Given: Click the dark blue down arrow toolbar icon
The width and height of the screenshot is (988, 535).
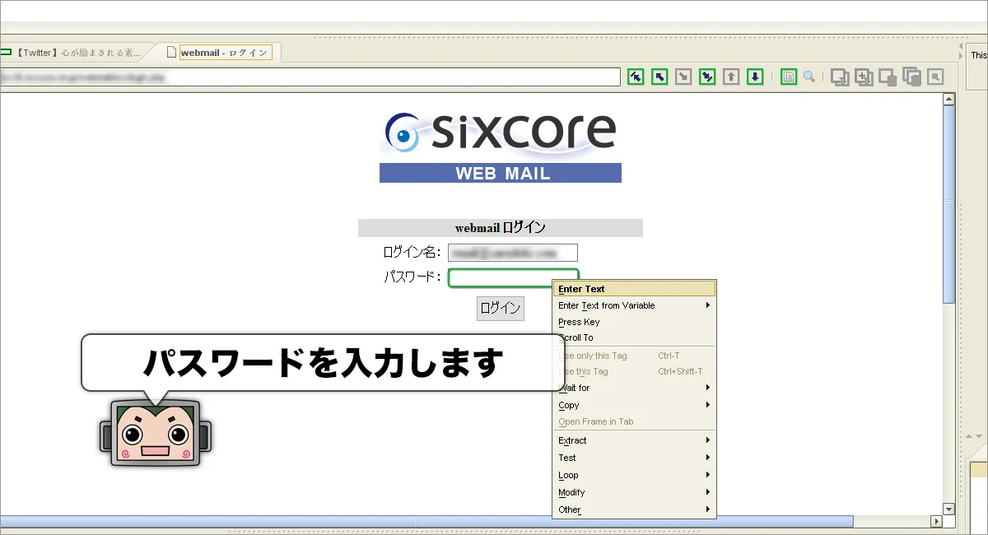Looking at the screenshot, I should click(755, 77).
